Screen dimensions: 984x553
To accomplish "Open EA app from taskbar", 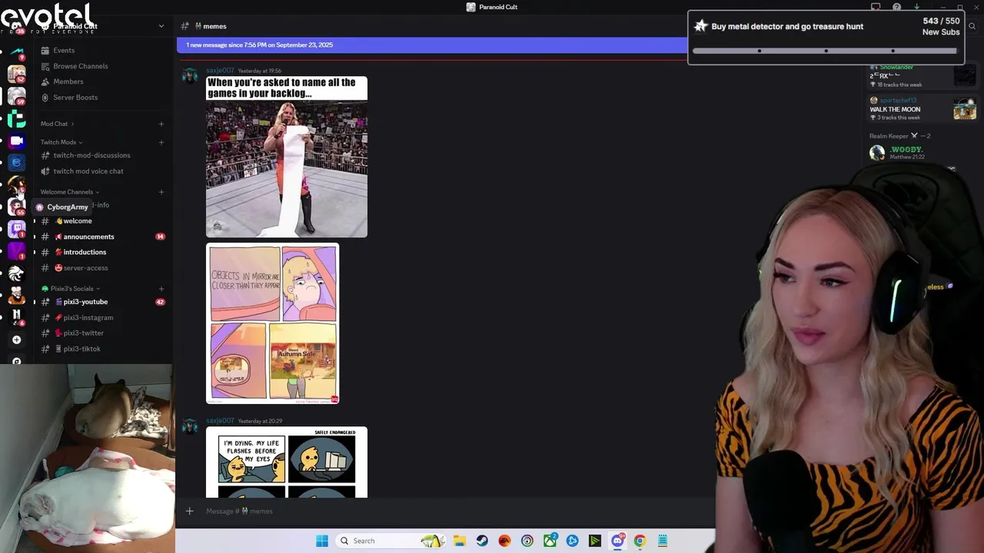I will (504, 541).
